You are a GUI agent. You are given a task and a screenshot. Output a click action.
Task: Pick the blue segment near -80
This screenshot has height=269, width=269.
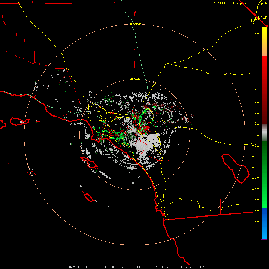[x=264, y=223]
